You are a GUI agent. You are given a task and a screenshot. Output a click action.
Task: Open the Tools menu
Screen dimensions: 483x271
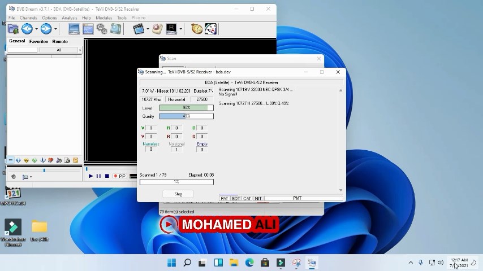(x=122, y=18)
